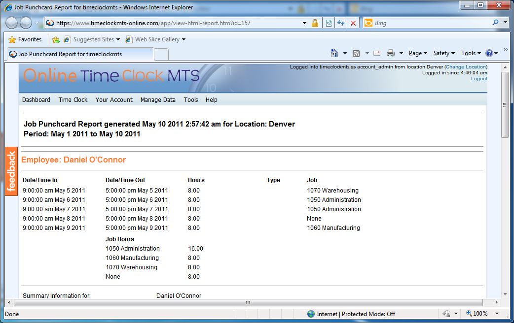Open the Safety menu
The width and height of the screenshot is (514, 323).
tap(444, 53)
